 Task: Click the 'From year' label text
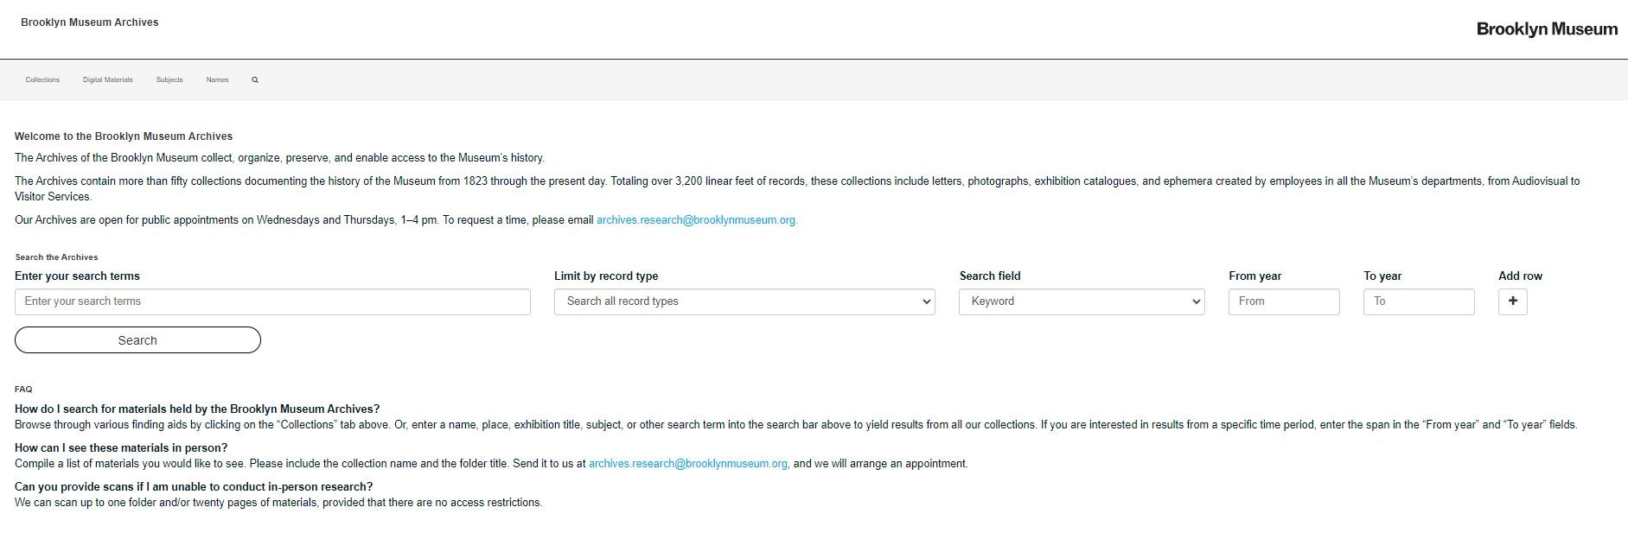[x=1255, y=276]
